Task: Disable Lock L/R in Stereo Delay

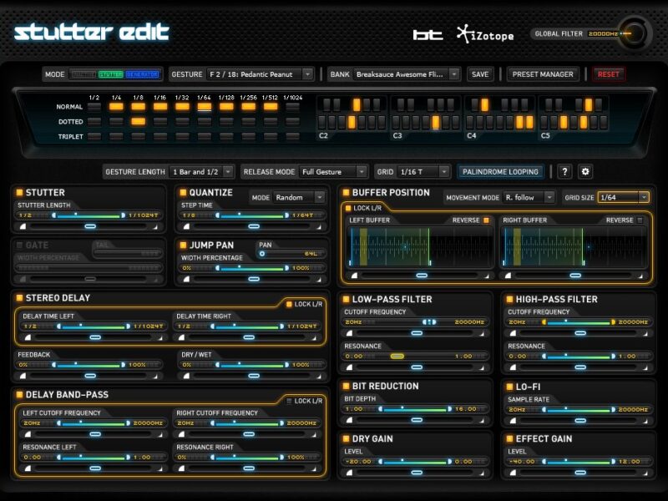Action: pos(289,305)
